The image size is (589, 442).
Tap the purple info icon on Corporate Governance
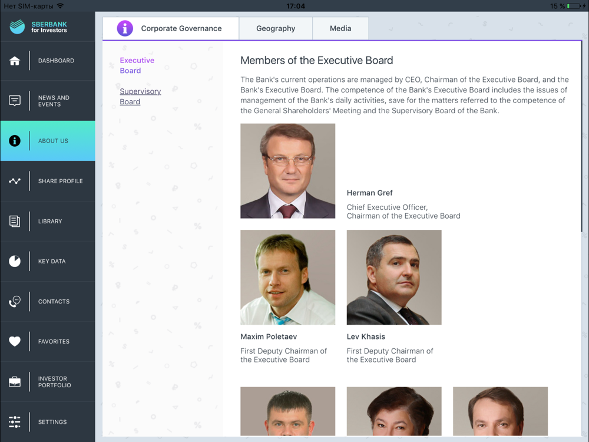[125, 28]
